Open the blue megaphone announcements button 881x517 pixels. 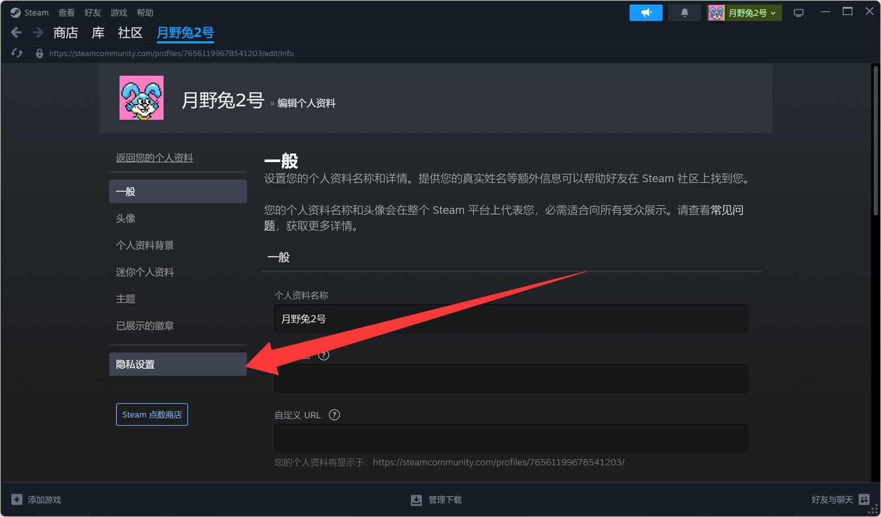click(x=646, y=12)
